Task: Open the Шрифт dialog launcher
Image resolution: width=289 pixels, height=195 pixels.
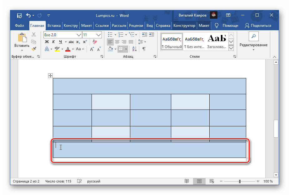Action: point(102,56)
